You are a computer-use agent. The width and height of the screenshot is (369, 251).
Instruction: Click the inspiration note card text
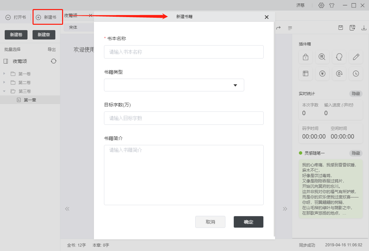[331, 189]
